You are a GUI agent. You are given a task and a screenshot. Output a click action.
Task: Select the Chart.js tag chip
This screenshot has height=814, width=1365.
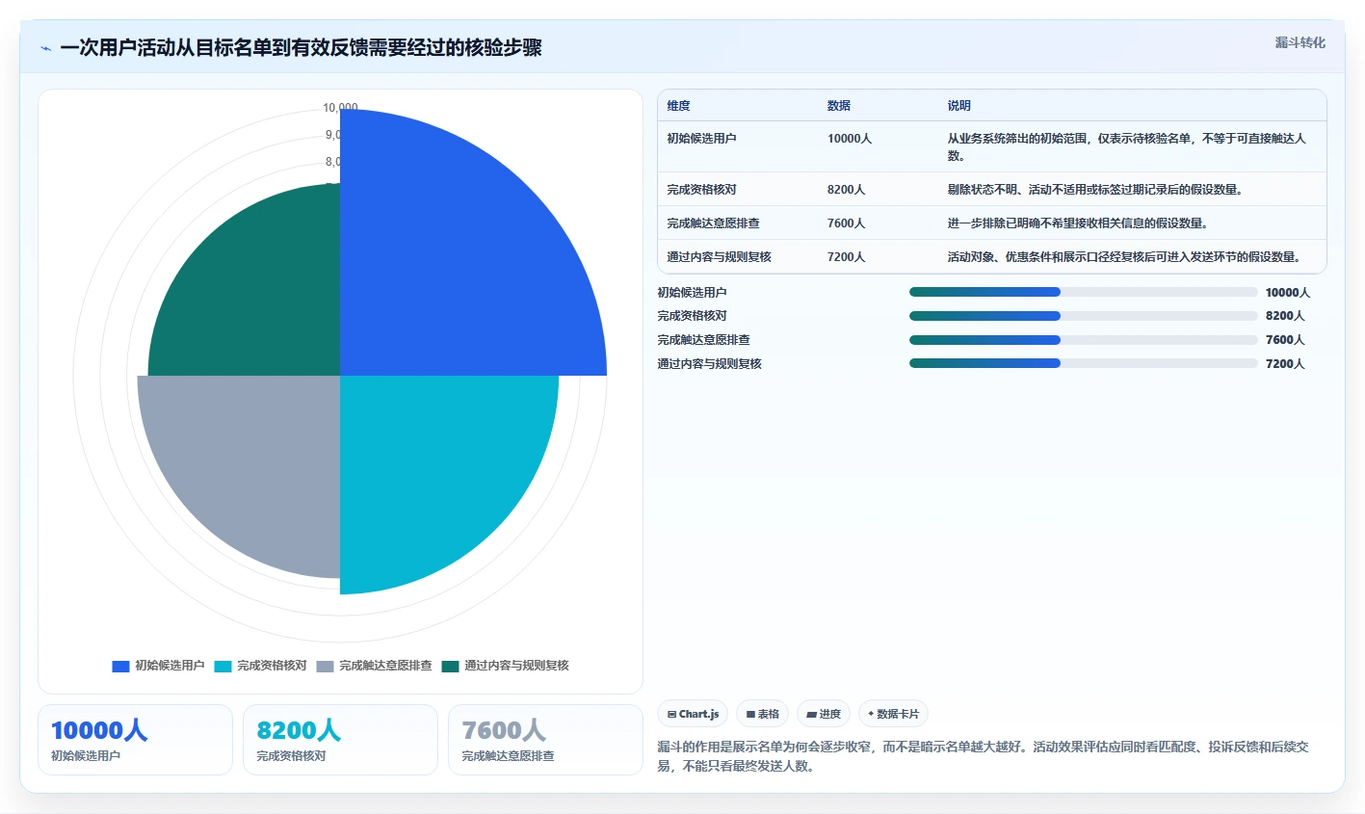[693, 714]
